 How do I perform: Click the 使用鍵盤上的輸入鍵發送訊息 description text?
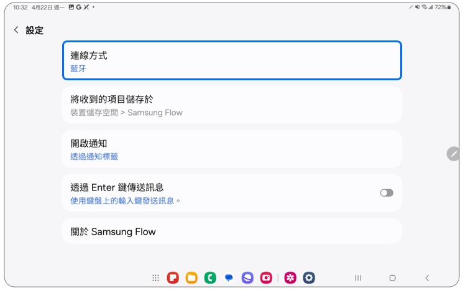pyautogui.click(x=125, y=201)
